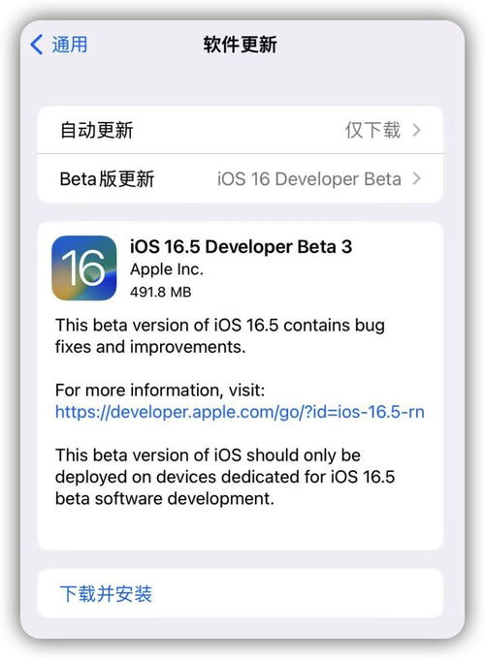Tap the Beta版更新 label text
This screenshot has width=485, height=659.
coord(107,179)
